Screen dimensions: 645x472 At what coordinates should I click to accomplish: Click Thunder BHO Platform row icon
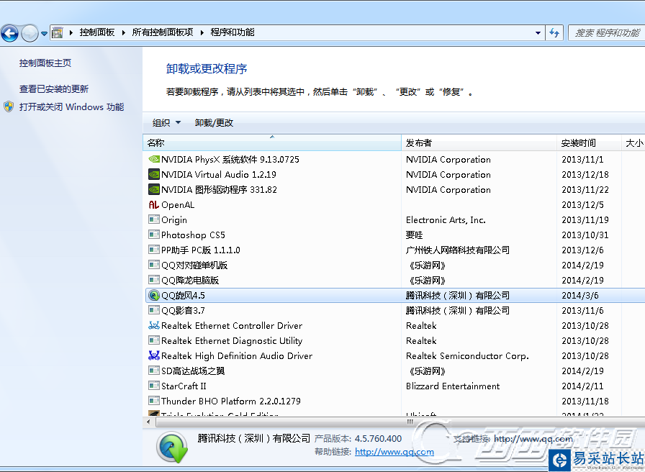154,401
